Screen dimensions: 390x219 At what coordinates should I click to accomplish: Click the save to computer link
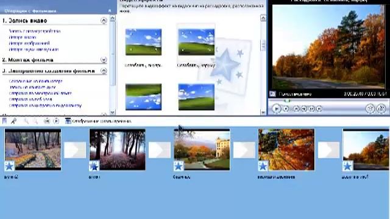(x=36, y=81)
